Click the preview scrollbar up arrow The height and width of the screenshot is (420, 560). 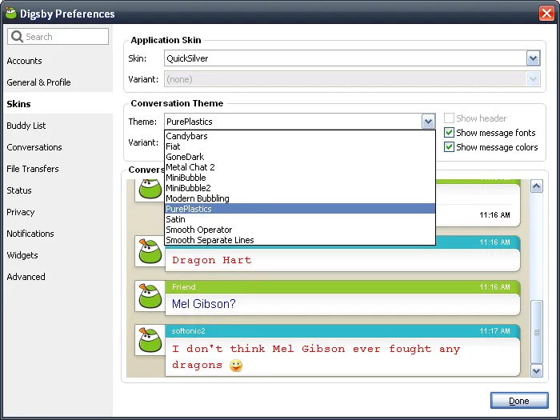537,186
